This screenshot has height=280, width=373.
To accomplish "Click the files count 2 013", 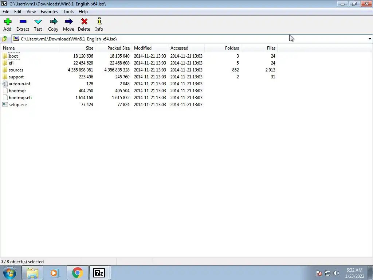I will coord(270,70).
